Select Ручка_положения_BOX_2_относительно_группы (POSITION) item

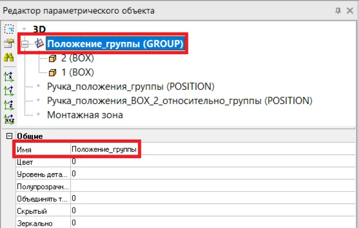point(179,100)
